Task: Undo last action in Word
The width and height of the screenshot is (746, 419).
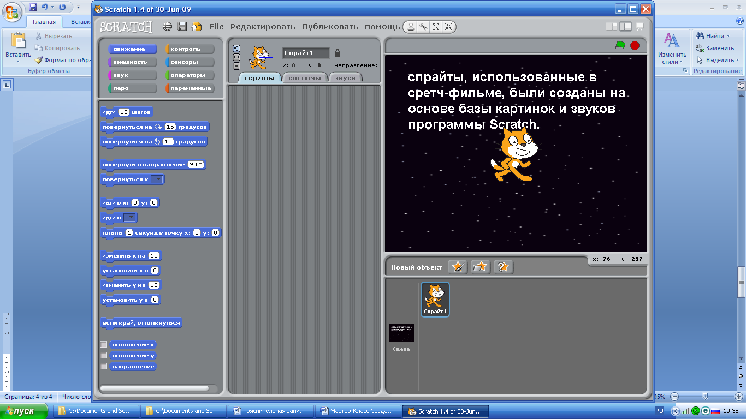Action: coord(45,7)
